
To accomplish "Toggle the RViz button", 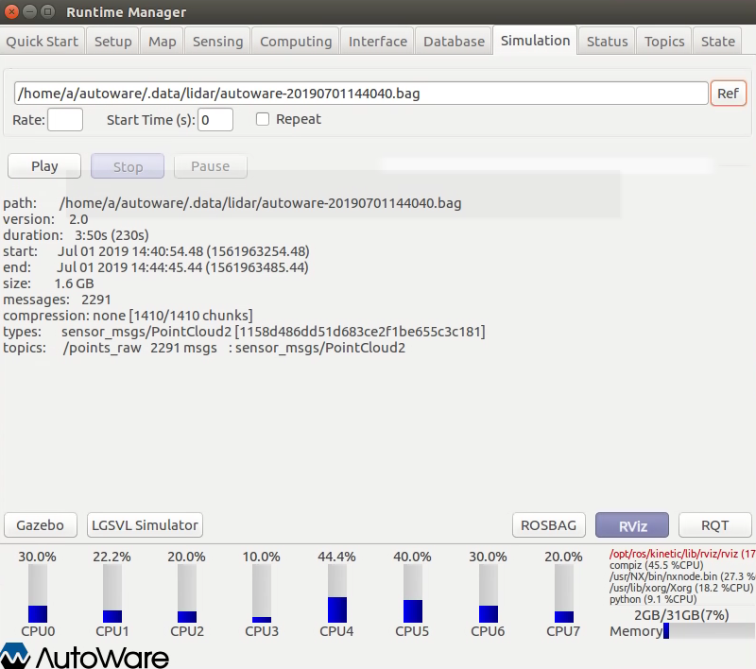I will 632,524.
